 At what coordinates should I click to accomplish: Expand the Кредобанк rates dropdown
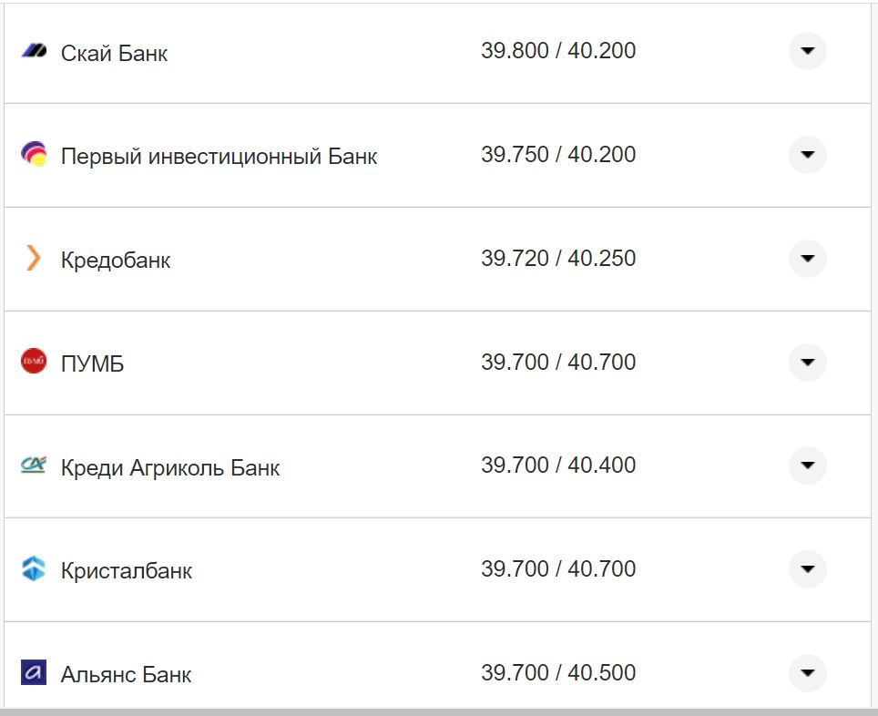point(807,259)
